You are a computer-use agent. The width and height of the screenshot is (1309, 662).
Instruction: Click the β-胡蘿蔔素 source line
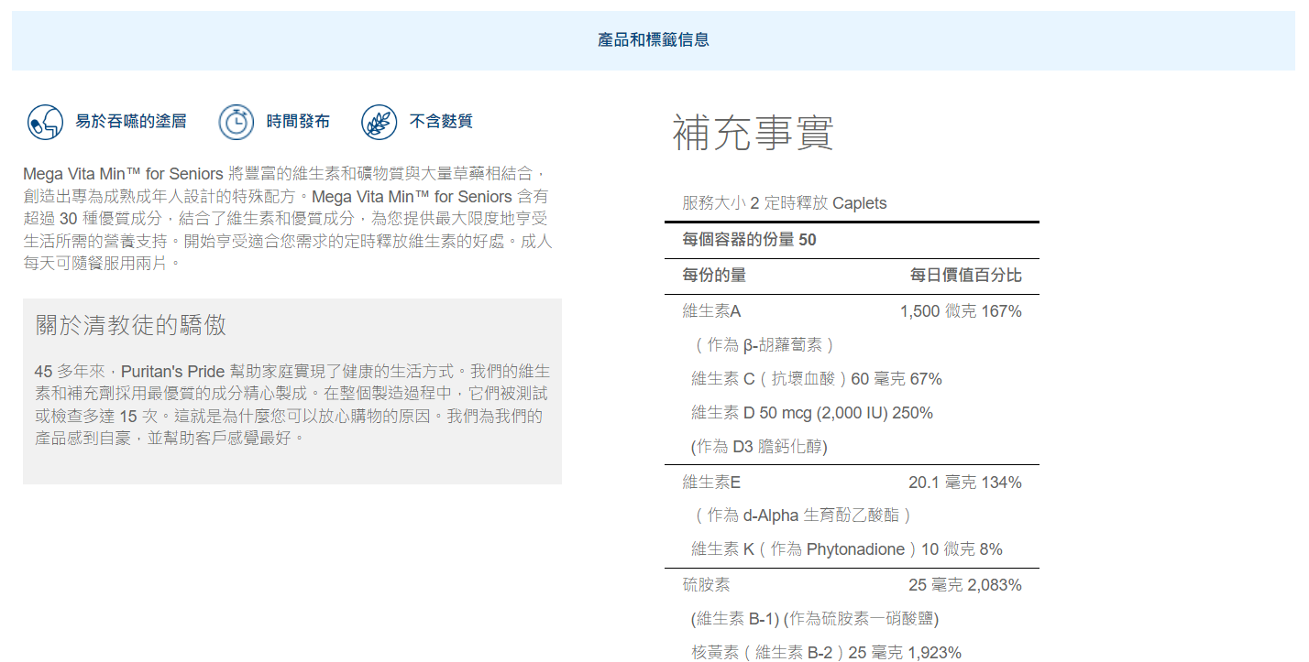click(764, 345)
